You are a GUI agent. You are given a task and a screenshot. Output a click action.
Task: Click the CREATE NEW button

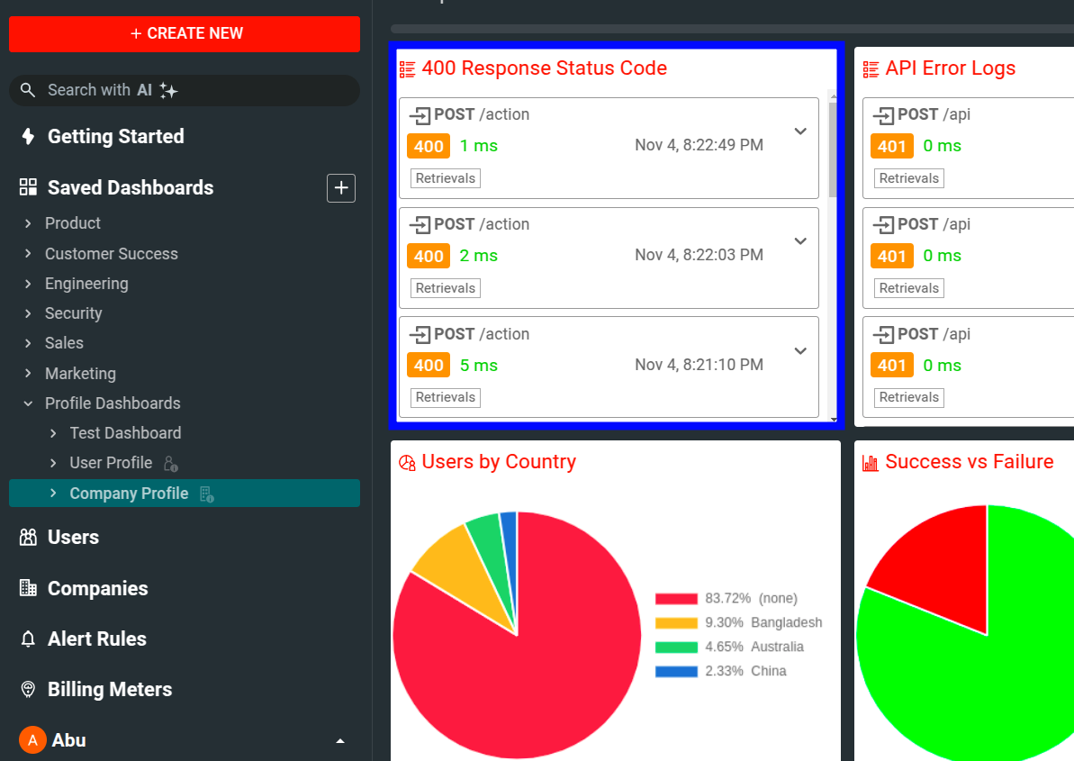coord(184,33)
